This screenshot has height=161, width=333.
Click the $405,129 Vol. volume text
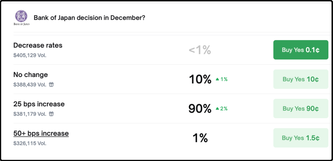pyautogui.click(x=30, y=55)
